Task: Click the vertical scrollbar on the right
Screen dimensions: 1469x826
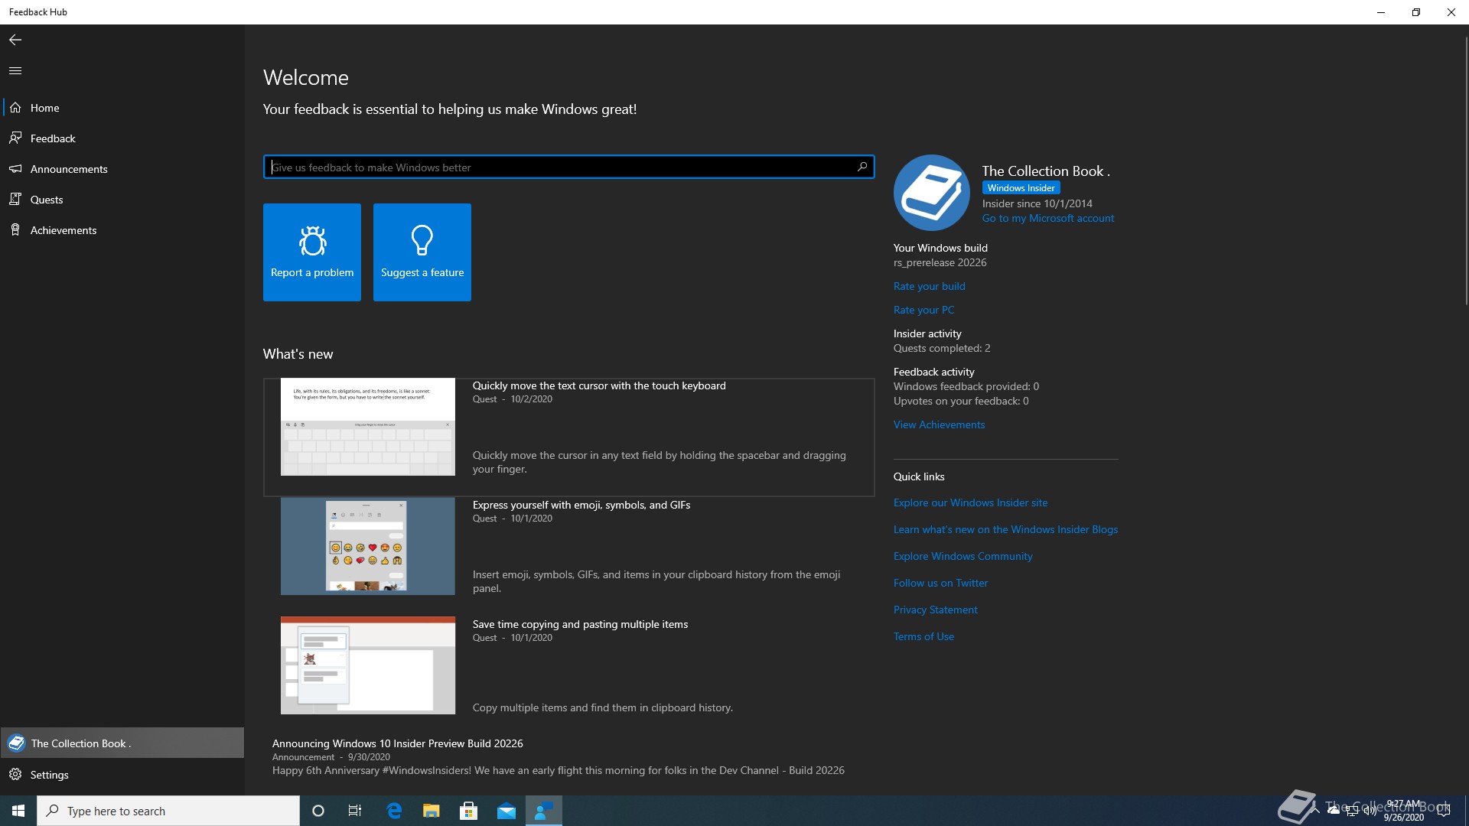Action: [1465, 170]
